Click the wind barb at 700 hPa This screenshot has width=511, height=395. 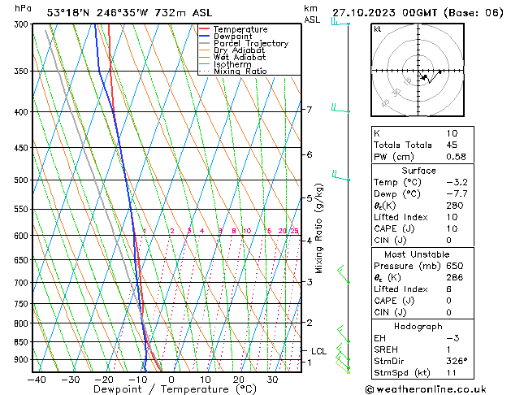point(344,275)
